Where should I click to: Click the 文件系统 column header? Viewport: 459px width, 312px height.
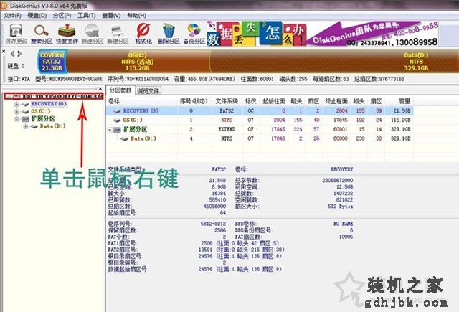click(227, 101)
